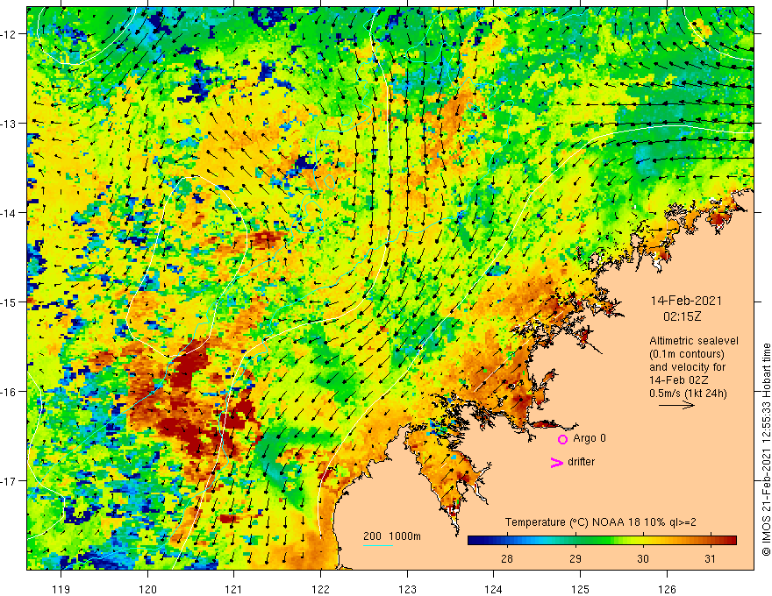The image size is (772, 596).
Task: Click the temperature color bar
Action: 602,541
